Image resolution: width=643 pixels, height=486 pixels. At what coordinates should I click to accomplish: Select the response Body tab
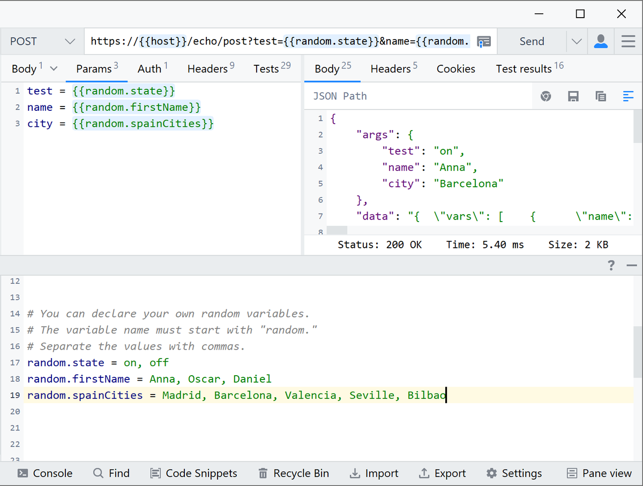(x=333, y=69)
